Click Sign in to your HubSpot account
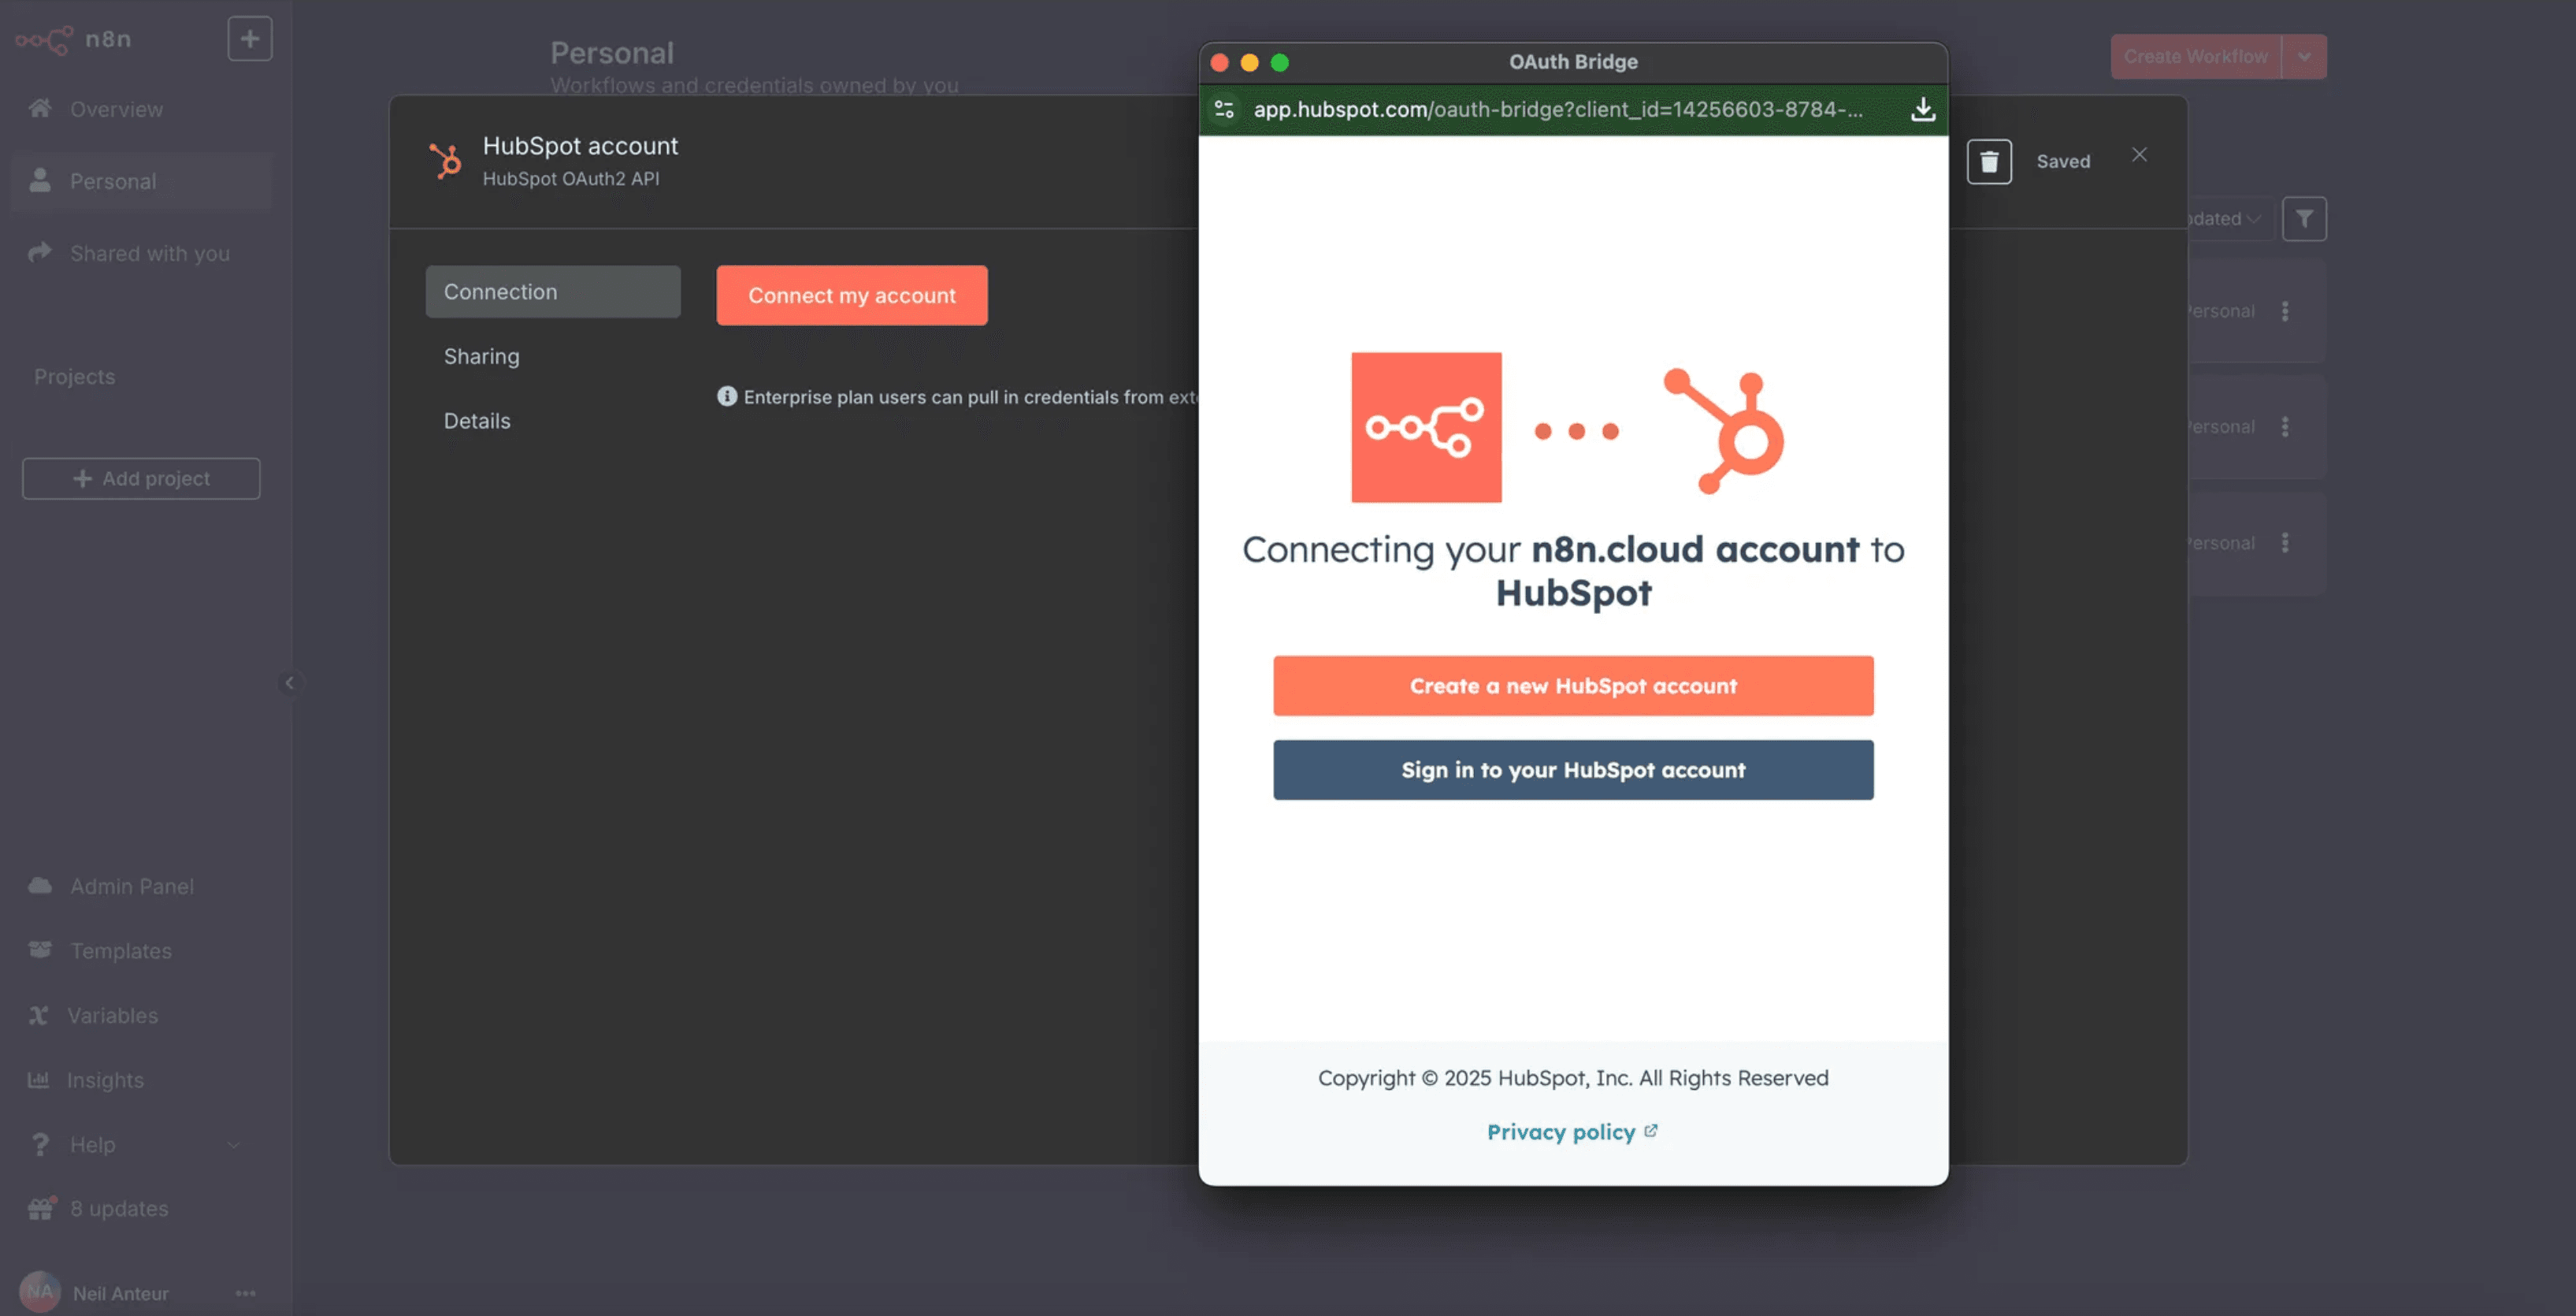 pyautogui.click(x=1573, y=770)
